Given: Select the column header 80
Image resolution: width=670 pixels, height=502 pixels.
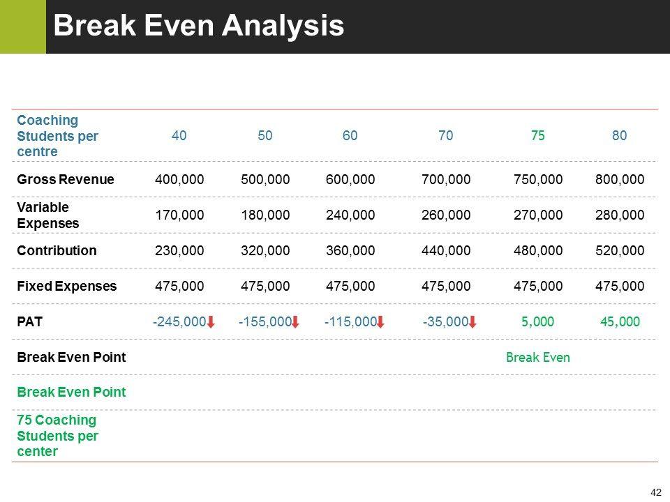Looking at the screenshot, I should [620, 136].
